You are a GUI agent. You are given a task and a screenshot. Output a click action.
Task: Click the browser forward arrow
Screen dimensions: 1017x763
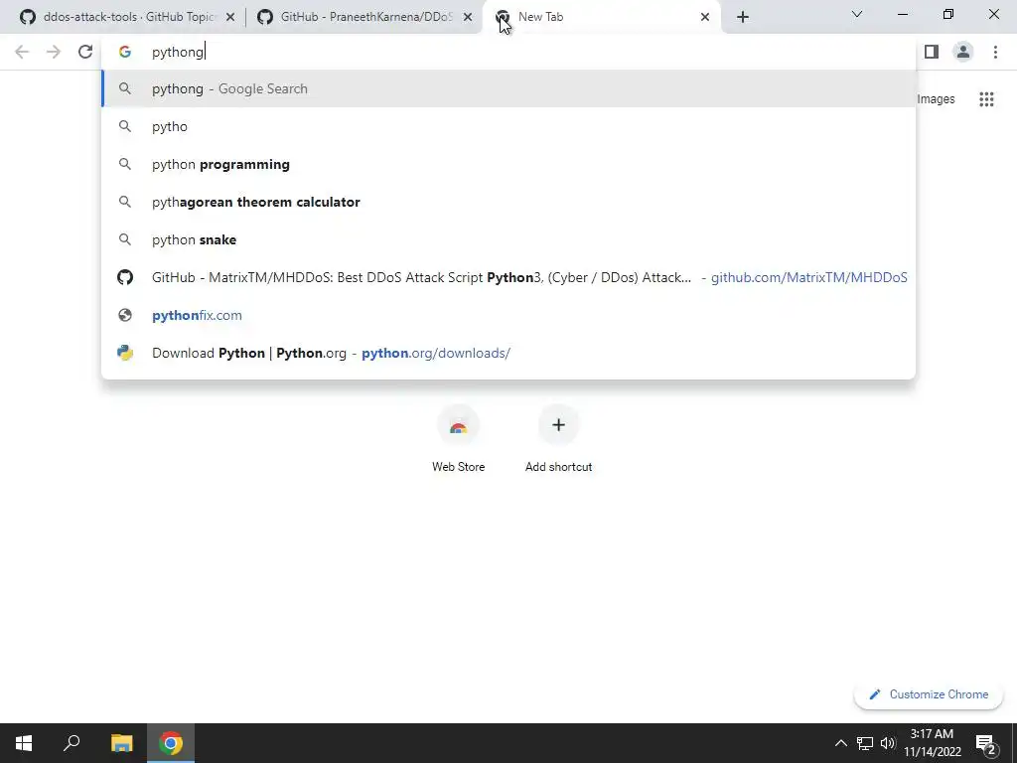(x=54, y=52)
